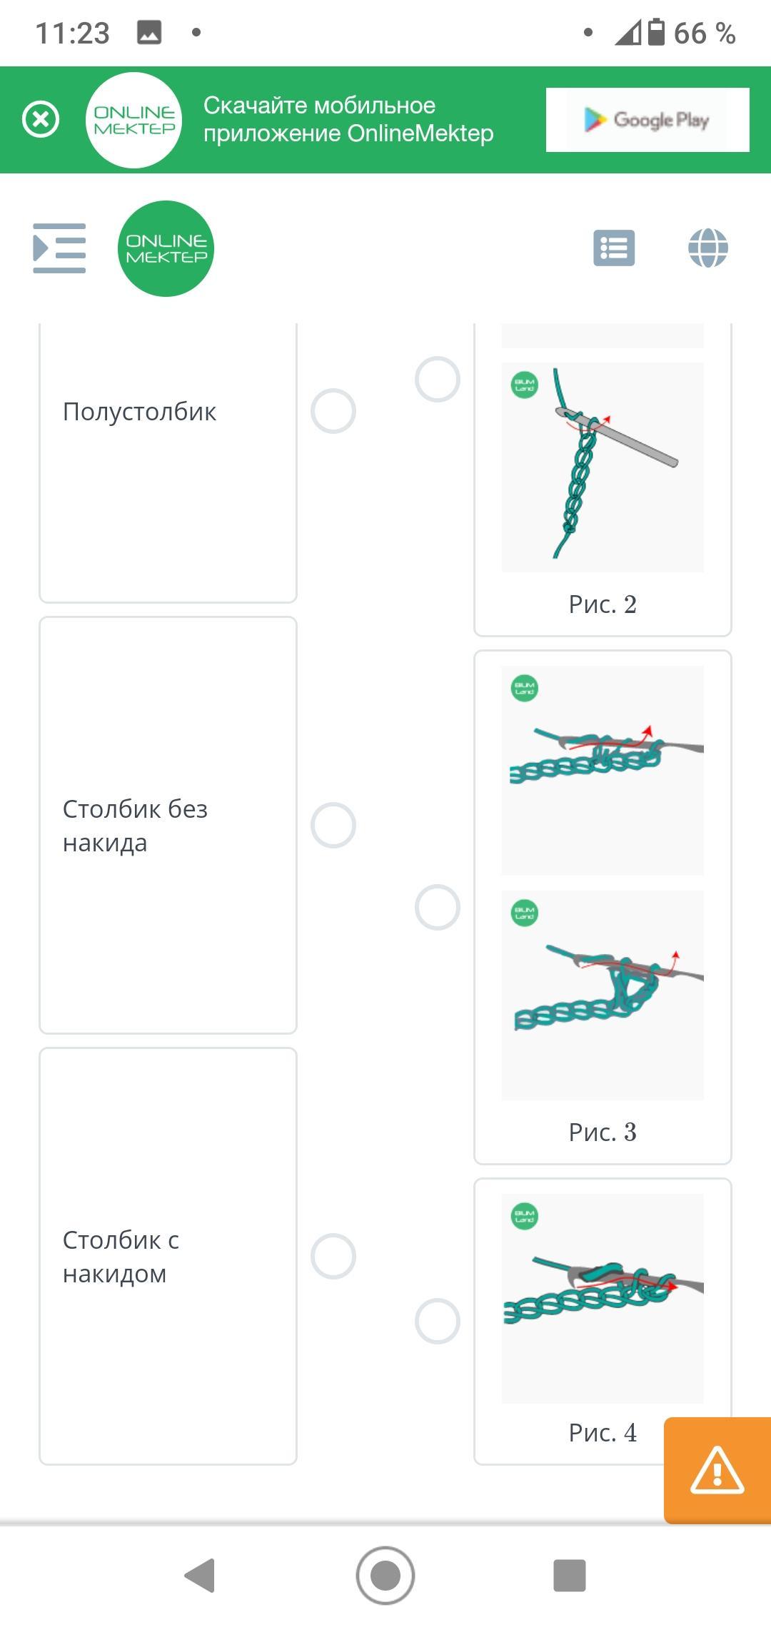771x1627 pixels.
Task: Tap the orange warning report button
Action: point(717,1470)
